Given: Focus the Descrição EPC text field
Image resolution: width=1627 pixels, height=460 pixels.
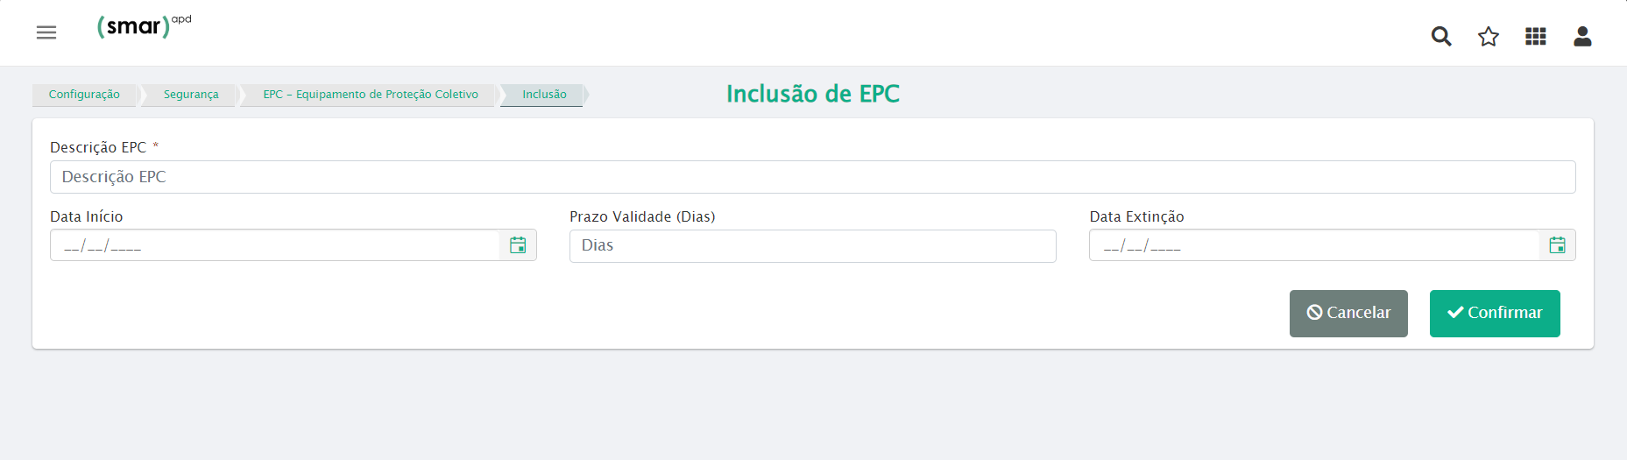Looking at the screenshot, I should [812, 177].
